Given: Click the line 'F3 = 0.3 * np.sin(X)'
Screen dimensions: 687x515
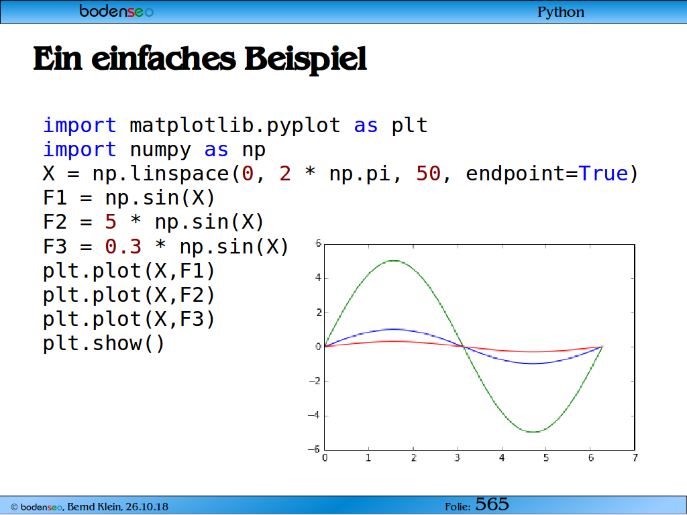Looking at the screenshot, I should coord(166,247).
